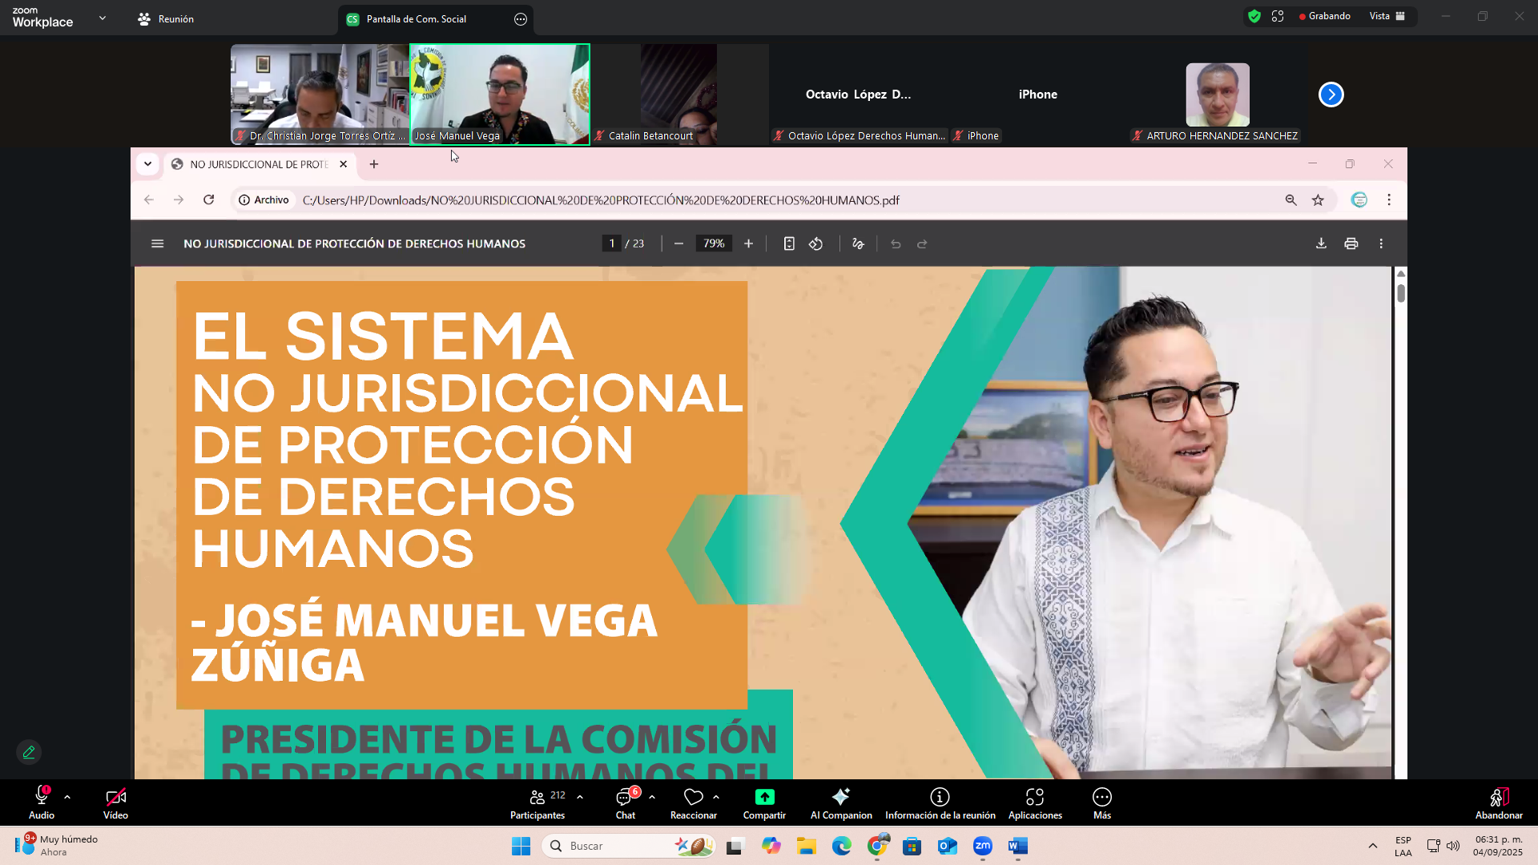Select the NO JURISDICCIONAL browser tab

tap(259, 164)
